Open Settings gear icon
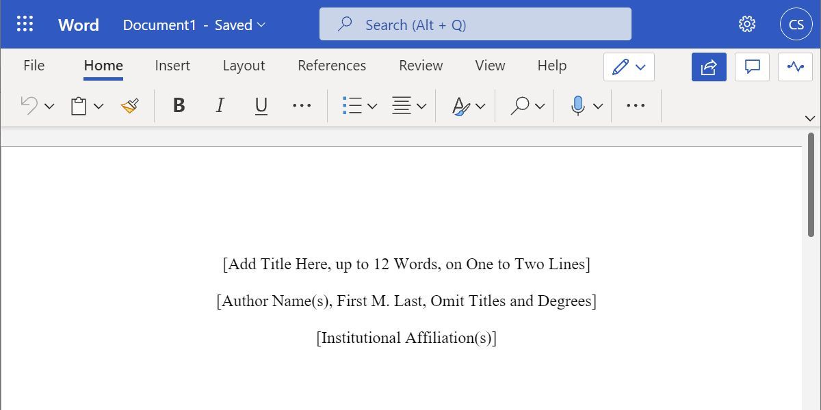The height and width of the screenshot is (410, 821). coord(747,25)
